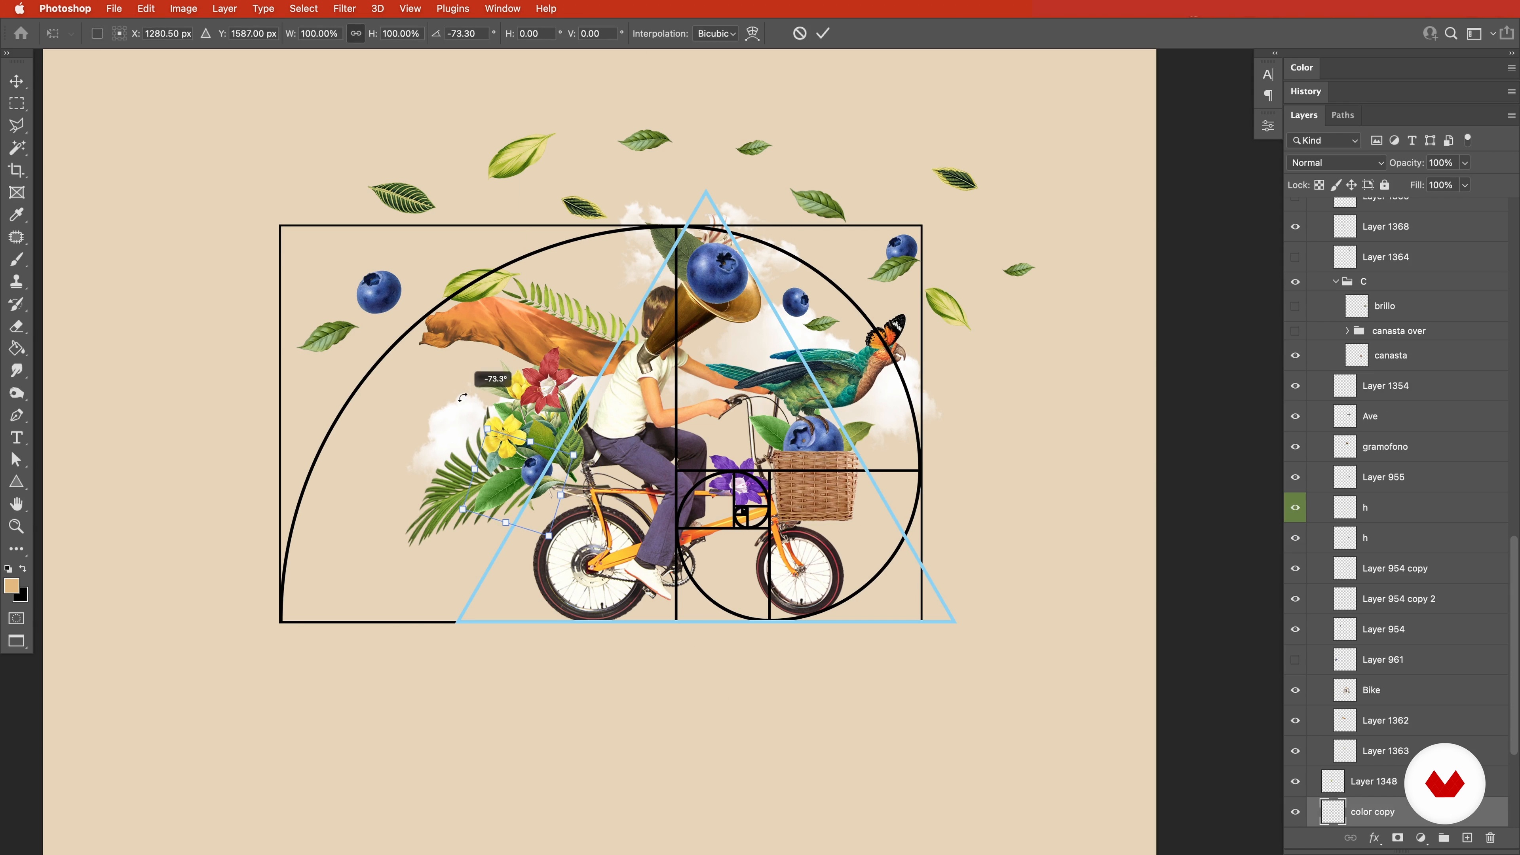Select the Magic Wand tool
Screen dimensions: 1520x855
pos(17,148)
